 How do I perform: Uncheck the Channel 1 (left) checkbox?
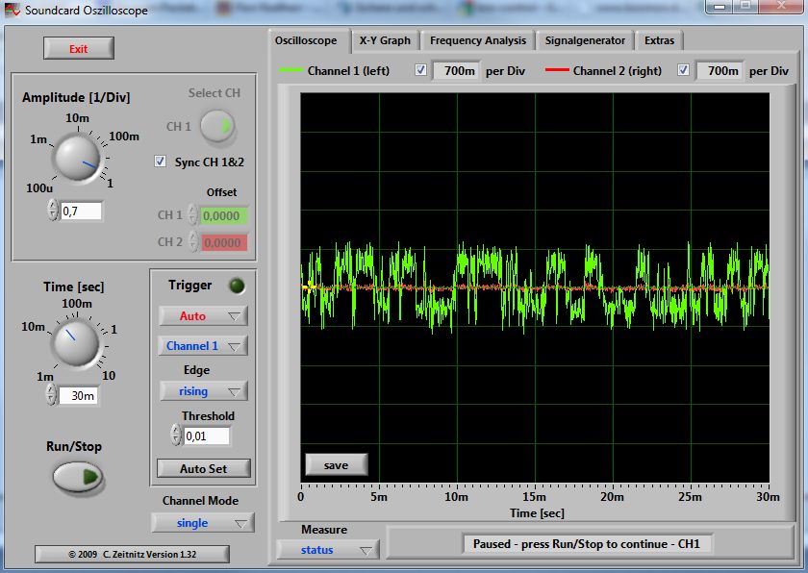pos(421,70)
